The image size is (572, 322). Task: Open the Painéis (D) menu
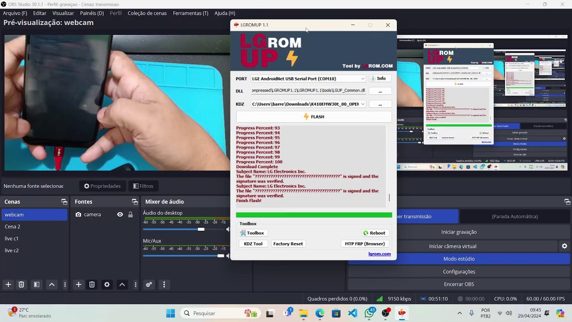point(92,13)
